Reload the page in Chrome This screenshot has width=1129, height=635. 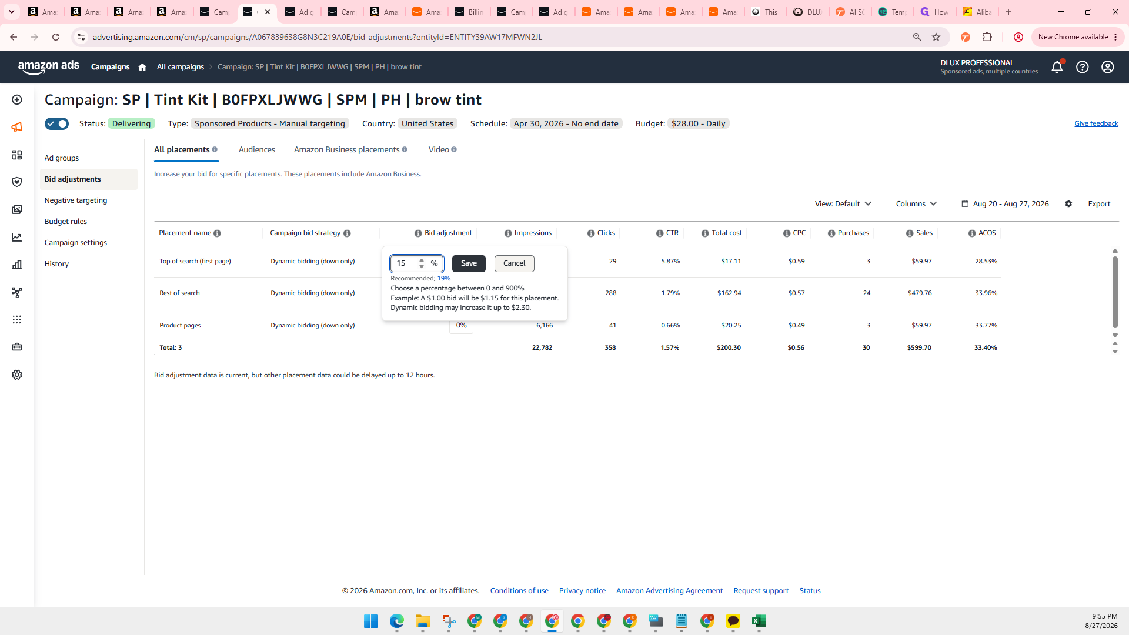56,37
